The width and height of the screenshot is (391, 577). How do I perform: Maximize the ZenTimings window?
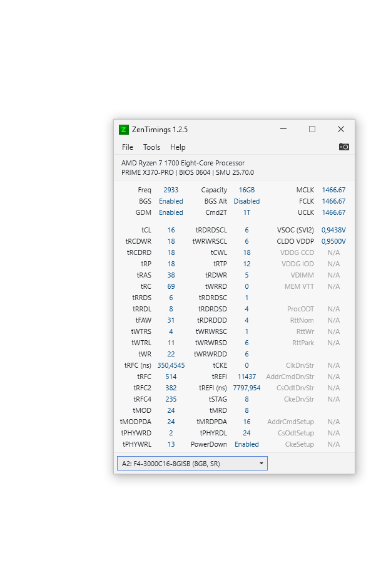[x=312, y=129]
